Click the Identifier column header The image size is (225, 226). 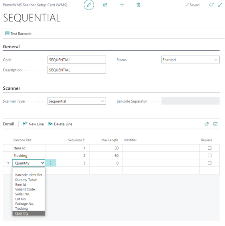pyautogui.click(x=130, y=140)
